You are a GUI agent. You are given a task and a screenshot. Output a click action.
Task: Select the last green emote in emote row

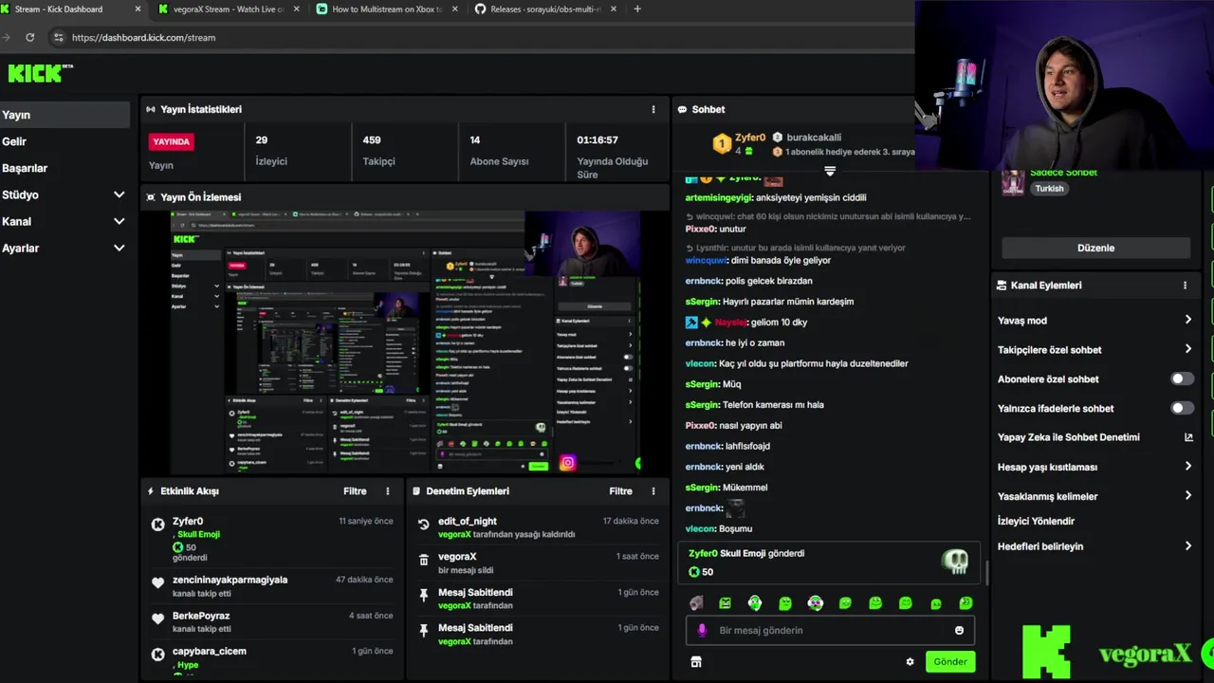966,603
